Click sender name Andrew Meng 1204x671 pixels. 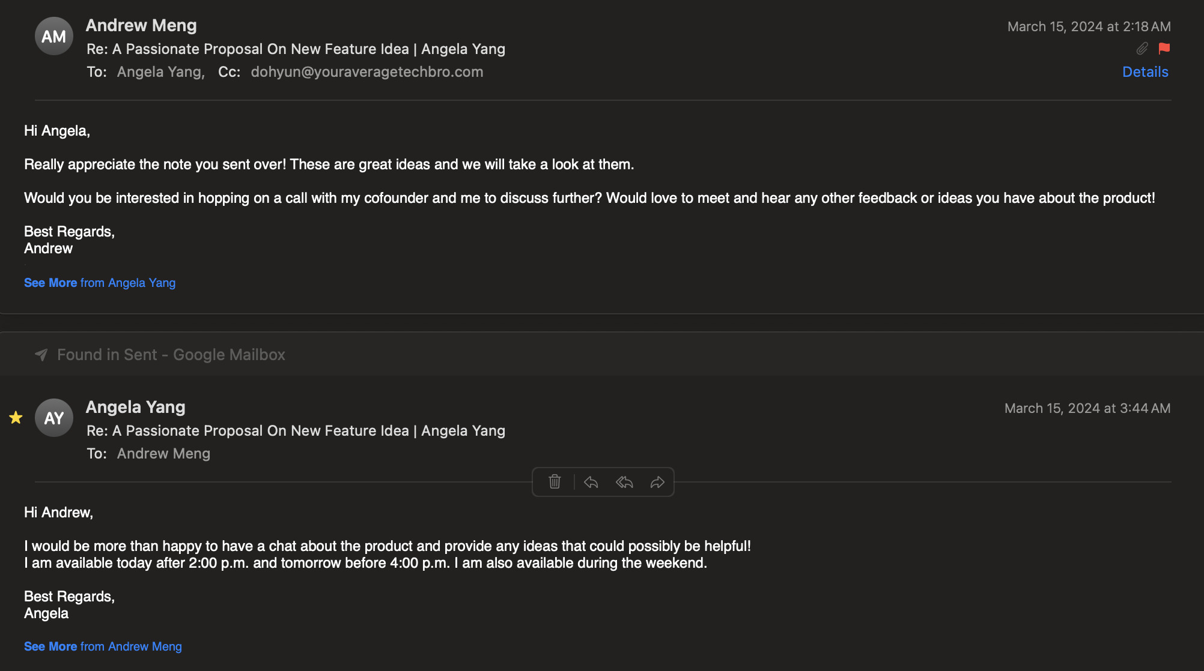click(141, 25)
